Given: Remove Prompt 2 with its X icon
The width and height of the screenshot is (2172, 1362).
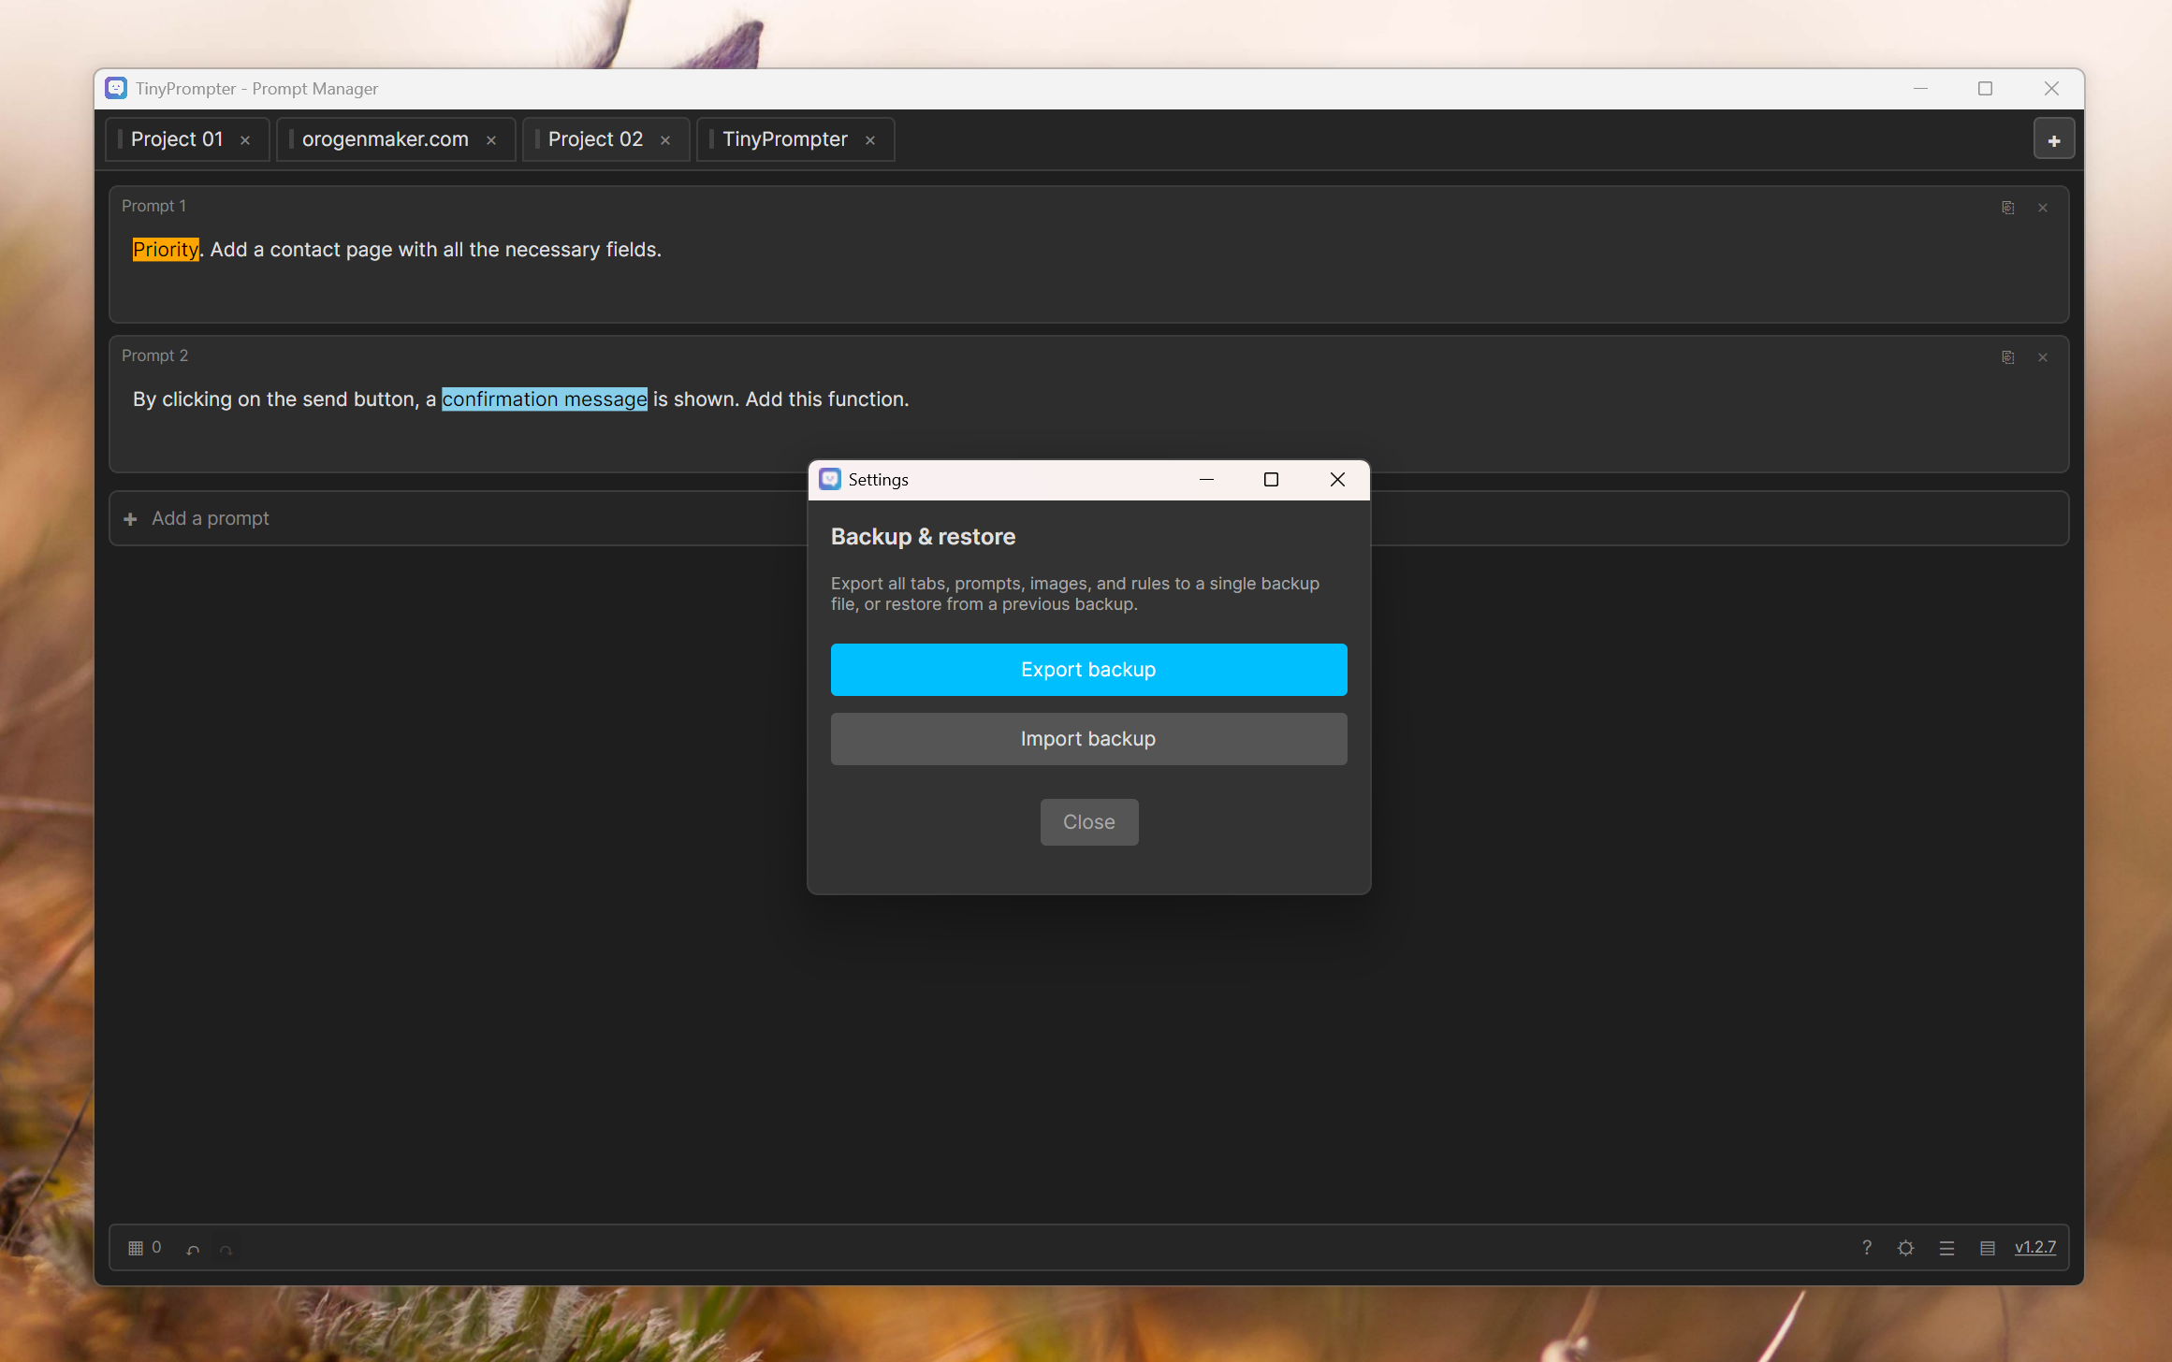Looking at the screenshot, I should (x=2043, y=357).
